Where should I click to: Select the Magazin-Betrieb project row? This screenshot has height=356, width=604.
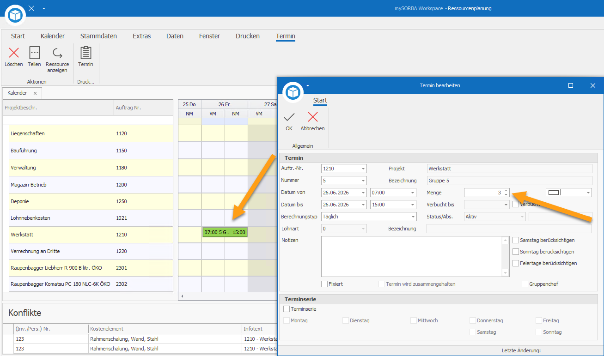coord(88,185)
